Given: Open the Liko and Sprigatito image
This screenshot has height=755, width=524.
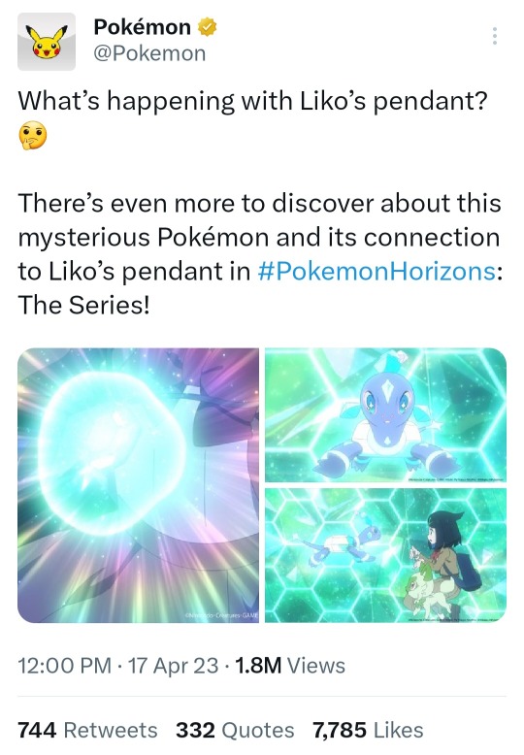Looking at the screenshot, I should click(386, 555).
